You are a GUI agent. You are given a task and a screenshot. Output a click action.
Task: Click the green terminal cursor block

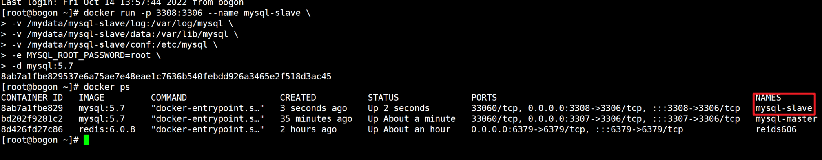tap(86, 140)
